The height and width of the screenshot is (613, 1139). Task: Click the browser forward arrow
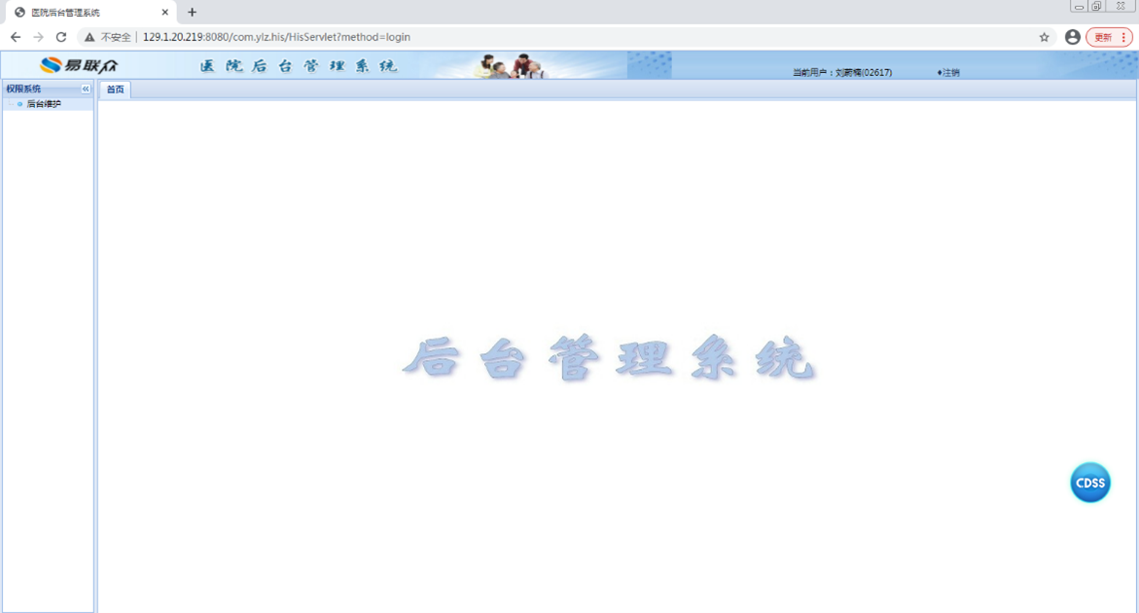39,37
